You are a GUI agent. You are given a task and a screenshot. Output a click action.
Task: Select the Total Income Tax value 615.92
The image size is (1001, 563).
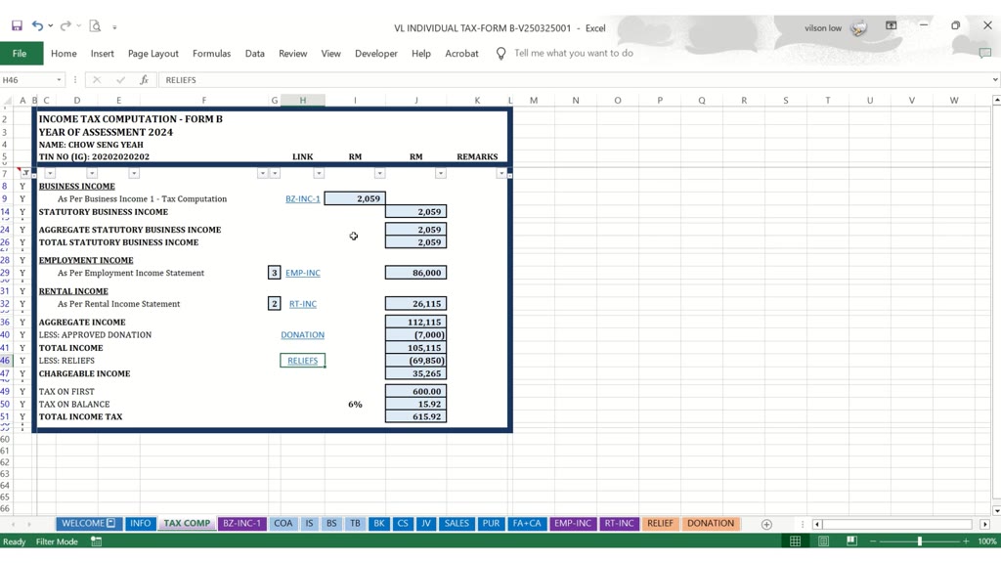pos(415,416)
